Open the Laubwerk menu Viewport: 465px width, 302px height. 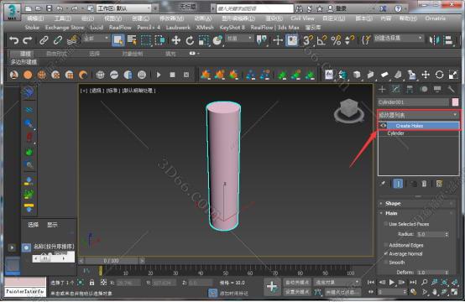coord(178,28)
